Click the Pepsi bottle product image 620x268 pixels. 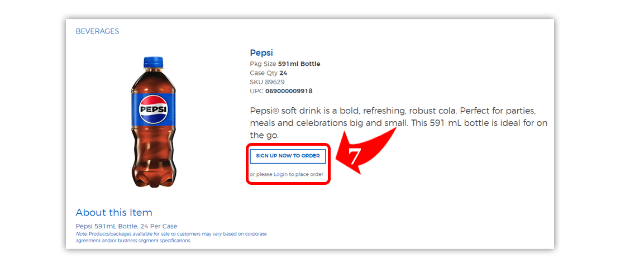click(153, 123)
